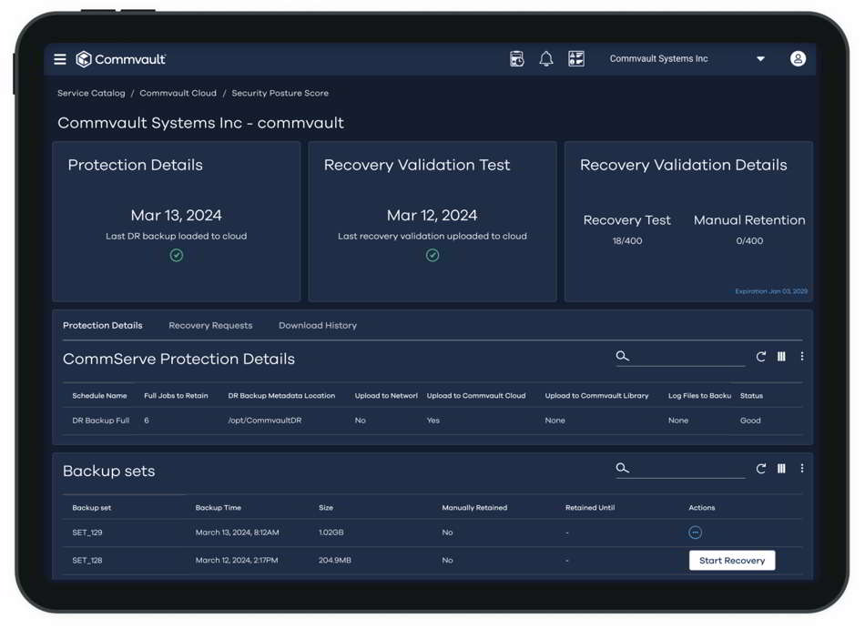Open the jobs calendar icon in header
Screen dimensions: 865x629
pos(517,59)
